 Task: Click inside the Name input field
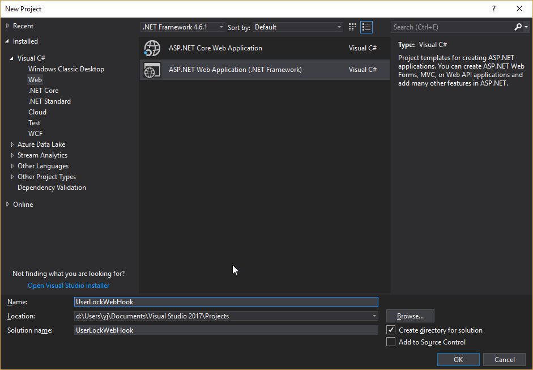[x=226, y=301]
